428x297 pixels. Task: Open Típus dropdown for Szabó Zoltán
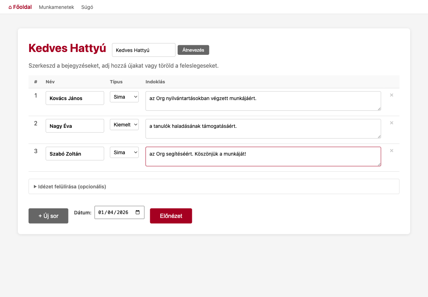[x=124, y=152]
